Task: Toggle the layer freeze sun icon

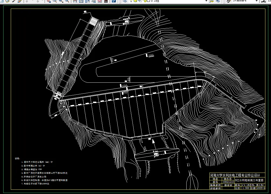Action: point(135,1)
